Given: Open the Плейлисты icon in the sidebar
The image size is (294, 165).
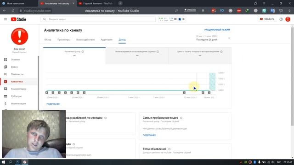Looking at the screenshot, I should pyautogui.click(x=6, y=74).
